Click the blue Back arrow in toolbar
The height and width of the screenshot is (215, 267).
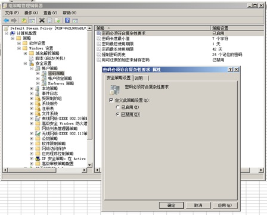tap(7, 20)
